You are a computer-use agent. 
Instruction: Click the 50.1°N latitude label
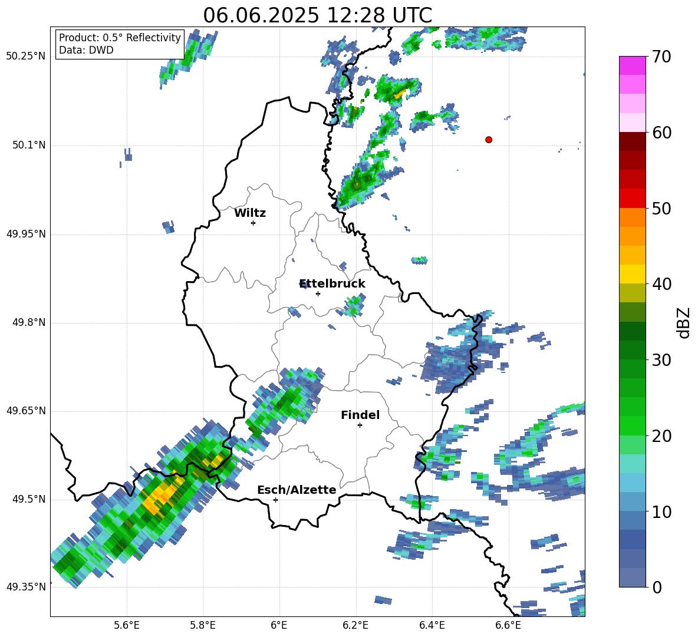click(x=29, y=146)
